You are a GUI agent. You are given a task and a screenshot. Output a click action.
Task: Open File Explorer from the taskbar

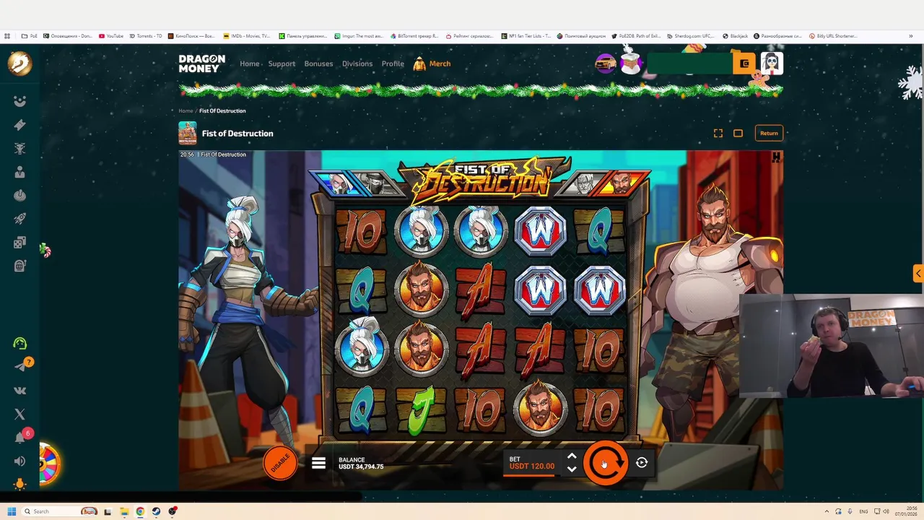[x=123, y=511]
